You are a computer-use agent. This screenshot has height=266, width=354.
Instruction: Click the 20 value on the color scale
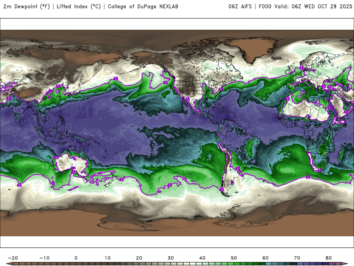point(139,258)
